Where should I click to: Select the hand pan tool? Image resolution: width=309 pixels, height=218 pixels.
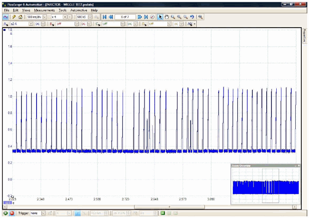pos(167,17)
